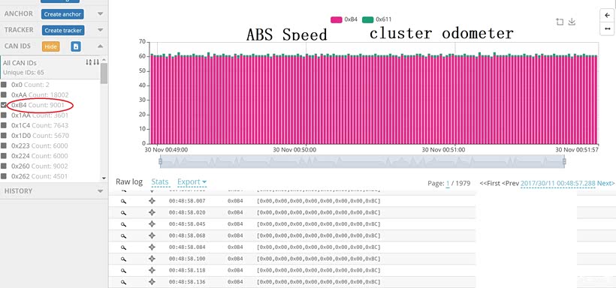
Task: Check the 0x1D0 CAN ID checkbox
Action: pyautogui.click(x=4, y=135)
